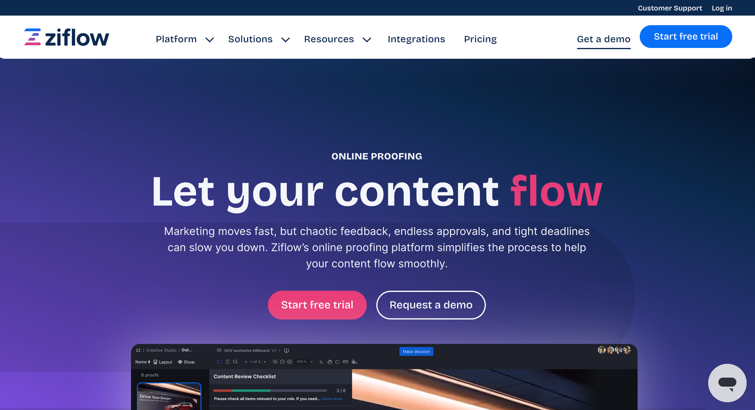Expand the Solutions dropdown menu
Screen dimensions: 755x410
point(259,39)
